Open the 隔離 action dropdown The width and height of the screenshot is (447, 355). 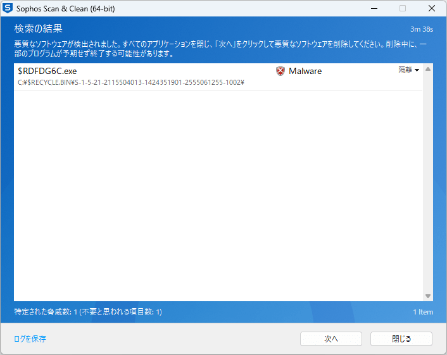pos(409,70)
